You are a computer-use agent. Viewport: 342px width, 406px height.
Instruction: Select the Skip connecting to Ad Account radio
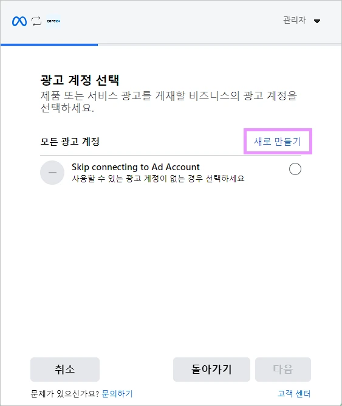tap(295, 169)
